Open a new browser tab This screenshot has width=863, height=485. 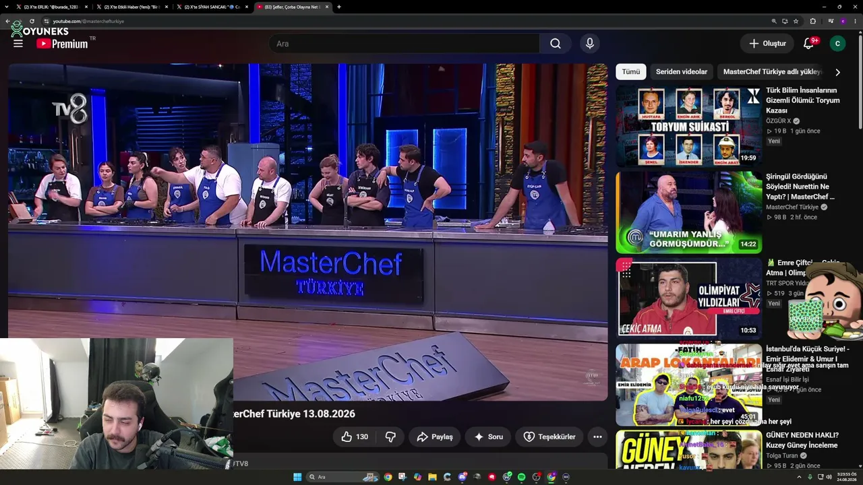[x=338, y=7]
